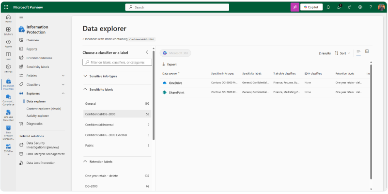This screenshot has width=388, height=194.
Task: Collapse the classifier panel with chevron
Action: tap(147, 52)
